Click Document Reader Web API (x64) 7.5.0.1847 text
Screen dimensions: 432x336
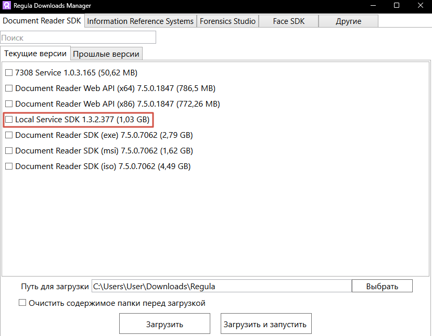coord(95,88)
